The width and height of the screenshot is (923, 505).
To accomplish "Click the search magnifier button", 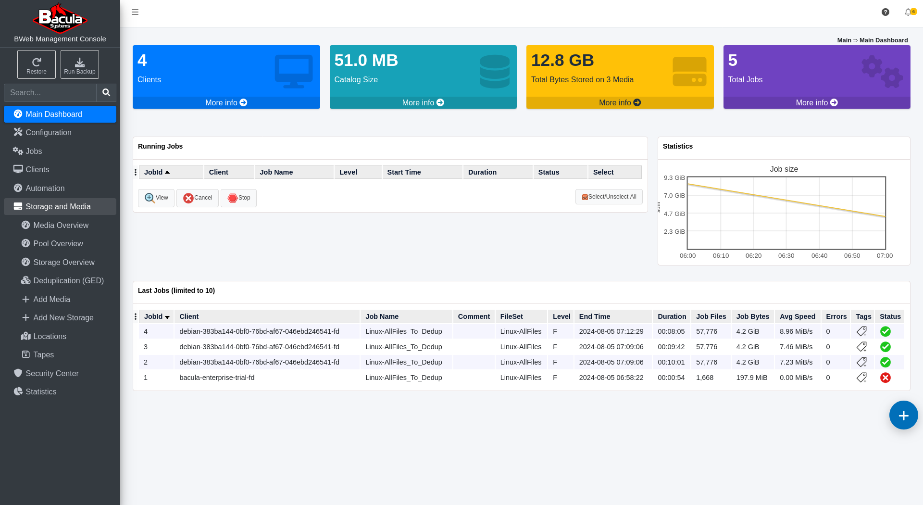I will coord(106,93).
